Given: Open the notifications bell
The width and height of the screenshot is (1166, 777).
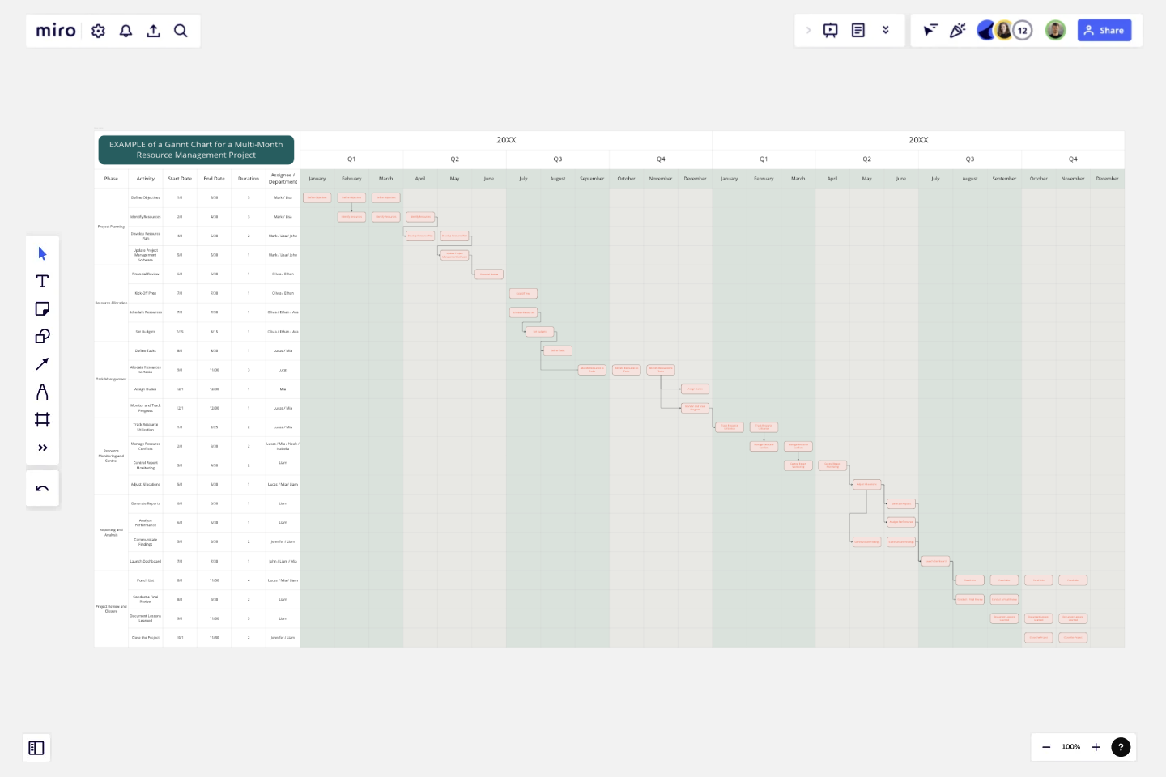Looking at the screenshot, I should [126, 31].
